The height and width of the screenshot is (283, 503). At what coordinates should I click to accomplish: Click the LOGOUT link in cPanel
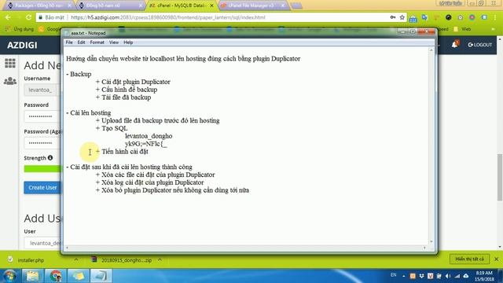[x=479, y=45]
